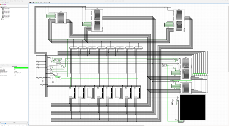Image resolution: width=229 pixels, height=126 pixels.
Task: Add an input pin from toolbar
Action: point(35,2)
